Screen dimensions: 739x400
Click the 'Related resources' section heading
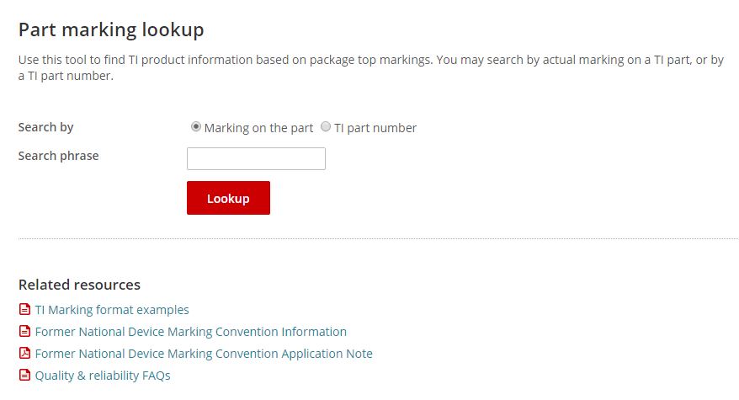tap(79, 285)
